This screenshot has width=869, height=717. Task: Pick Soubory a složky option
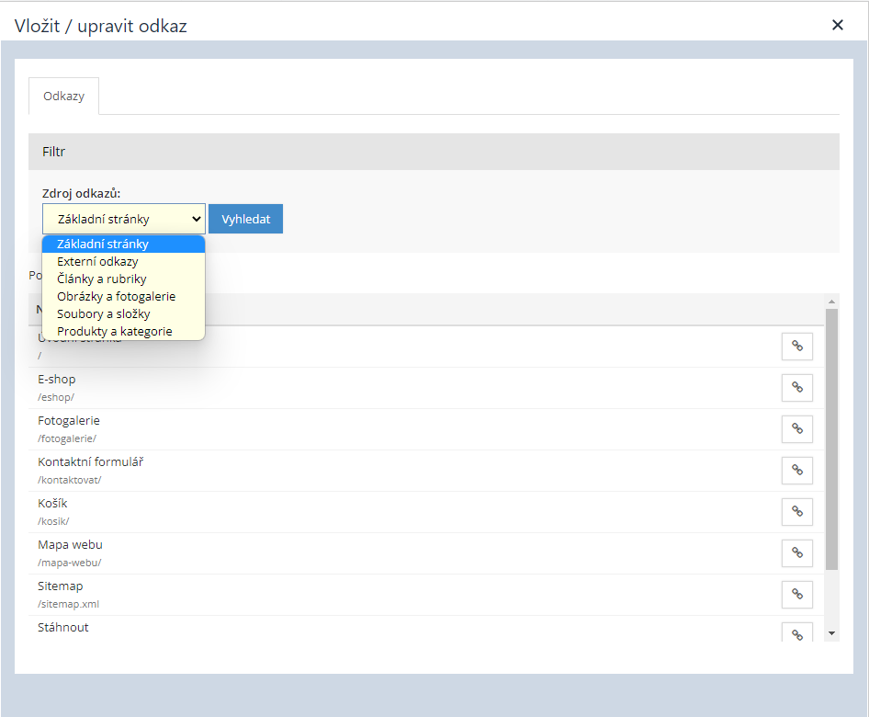pos(103,313)
